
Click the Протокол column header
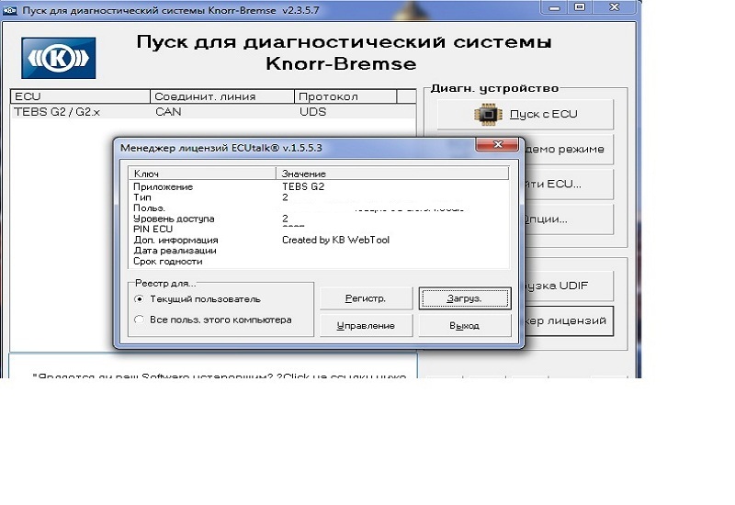tap(345, 96)
